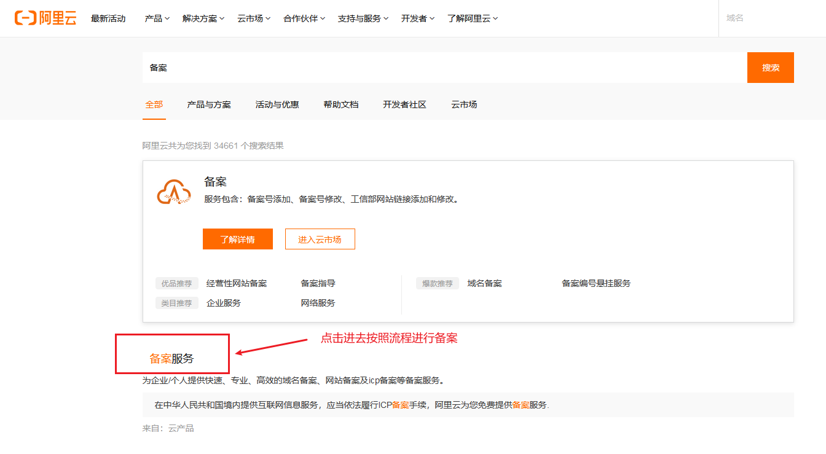Click the 备案 cloud service icon
The height and width of the screenshot is (454, 826).
(173, 192)
